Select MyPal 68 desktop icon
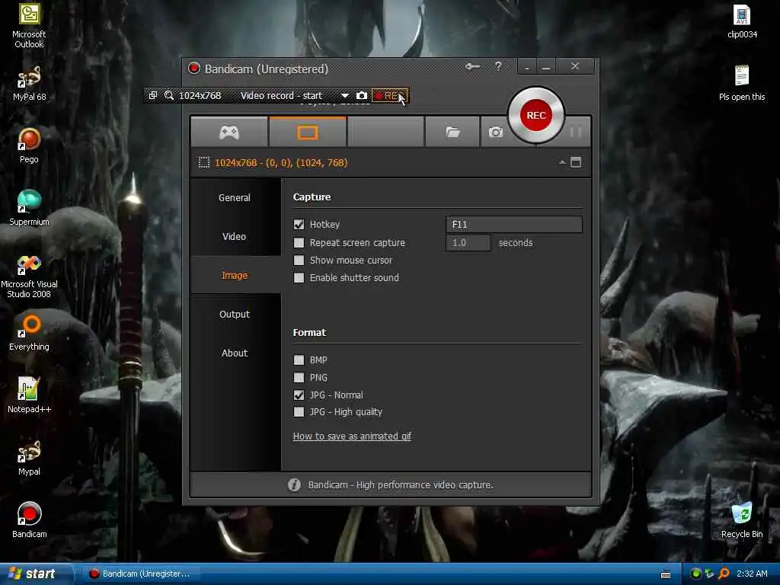This screenshot has height=585, width=780. (x=29, y=84)
